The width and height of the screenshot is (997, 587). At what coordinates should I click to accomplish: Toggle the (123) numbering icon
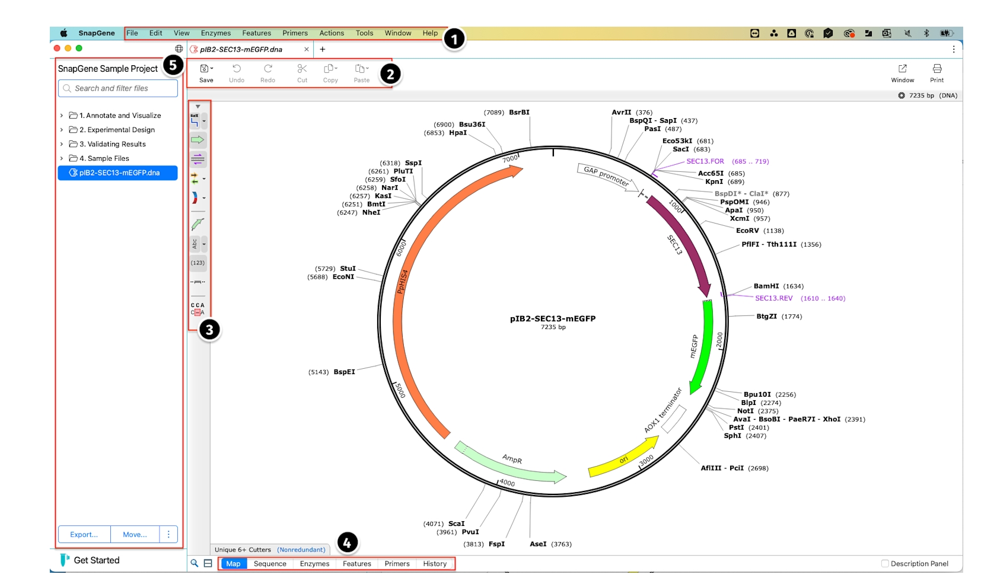pos(198,263)
